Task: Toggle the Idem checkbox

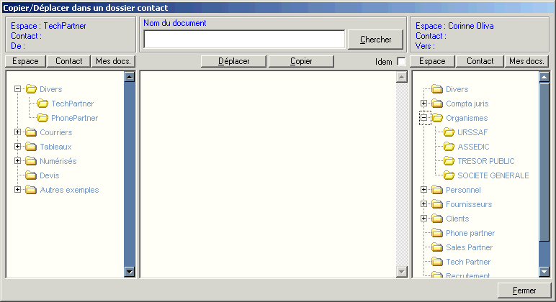Action: point(401,62)
